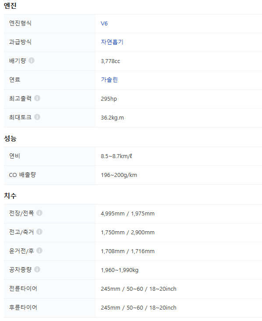Image resolution: width=262 pixels, height=321 pixels.
Task: Click the CO 배출량 row label
Action: 22,175
